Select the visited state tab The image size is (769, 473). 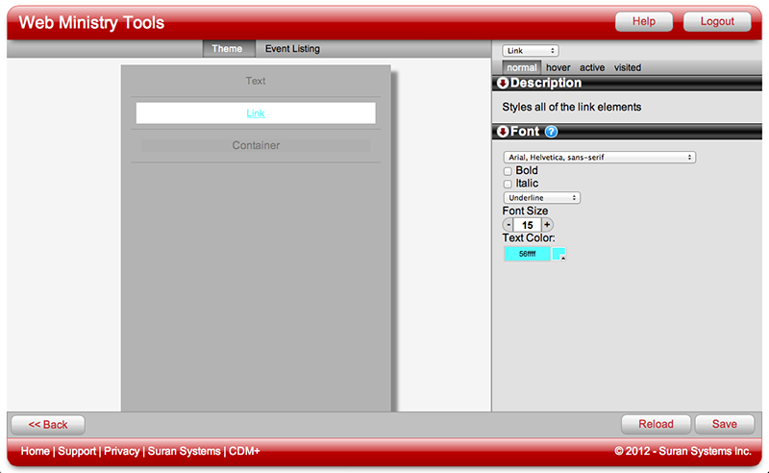tap(628, 68)
